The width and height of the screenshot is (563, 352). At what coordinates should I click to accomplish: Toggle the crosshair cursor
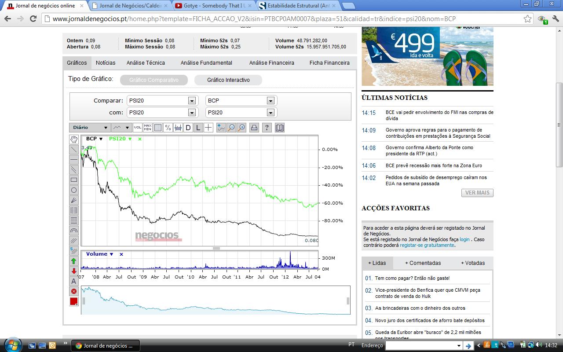(x=208, y=128)
